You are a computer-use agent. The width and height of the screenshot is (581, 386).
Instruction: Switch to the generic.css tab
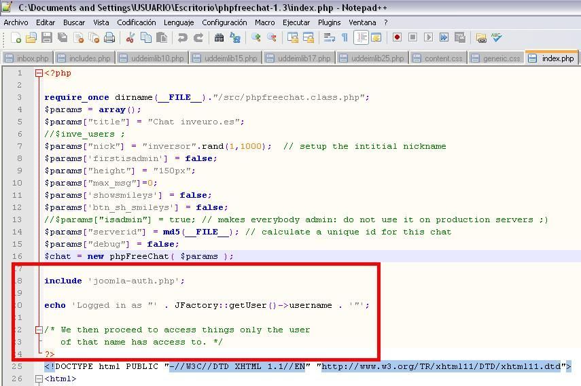click(497, 58)
